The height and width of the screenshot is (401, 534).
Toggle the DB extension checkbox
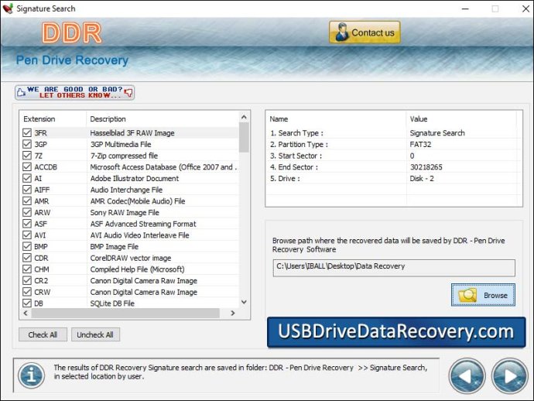point(27,303)
